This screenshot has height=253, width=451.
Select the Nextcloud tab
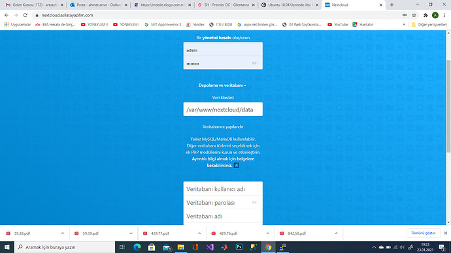click(354, 5)
